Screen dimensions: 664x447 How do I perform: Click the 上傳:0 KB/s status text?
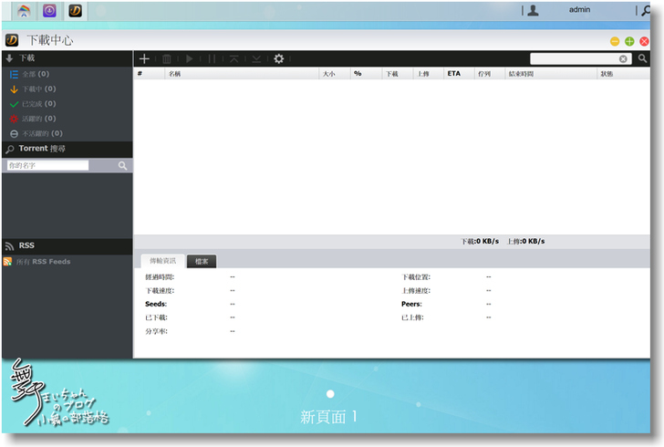point(526,241)
